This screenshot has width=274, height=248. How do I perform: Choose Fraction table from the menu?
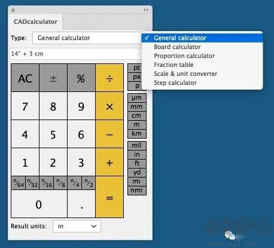202,65
